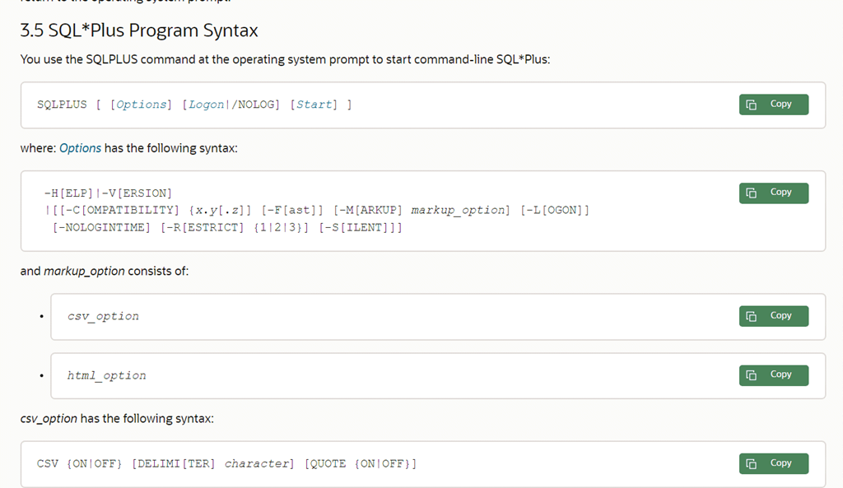The image size is (843, 488).
Task: Copy the CSV {ON|OFF} syntax block
Action: (x=773, y=463)
